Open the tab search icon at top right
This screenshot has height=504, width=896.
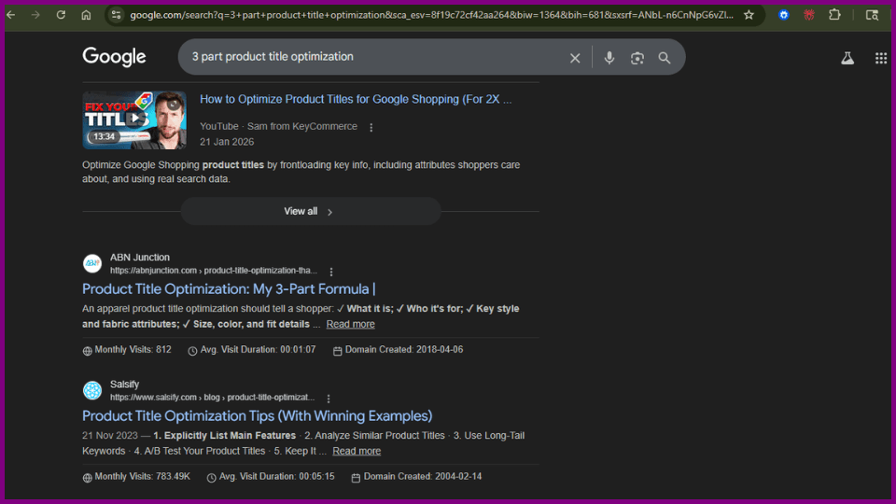(872, 15)
